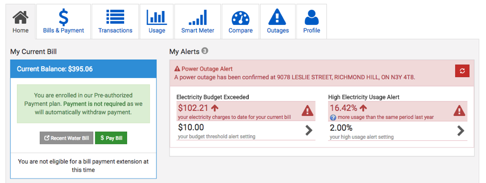Click 'your high usage alert setting' text

(x=362, y=137)
